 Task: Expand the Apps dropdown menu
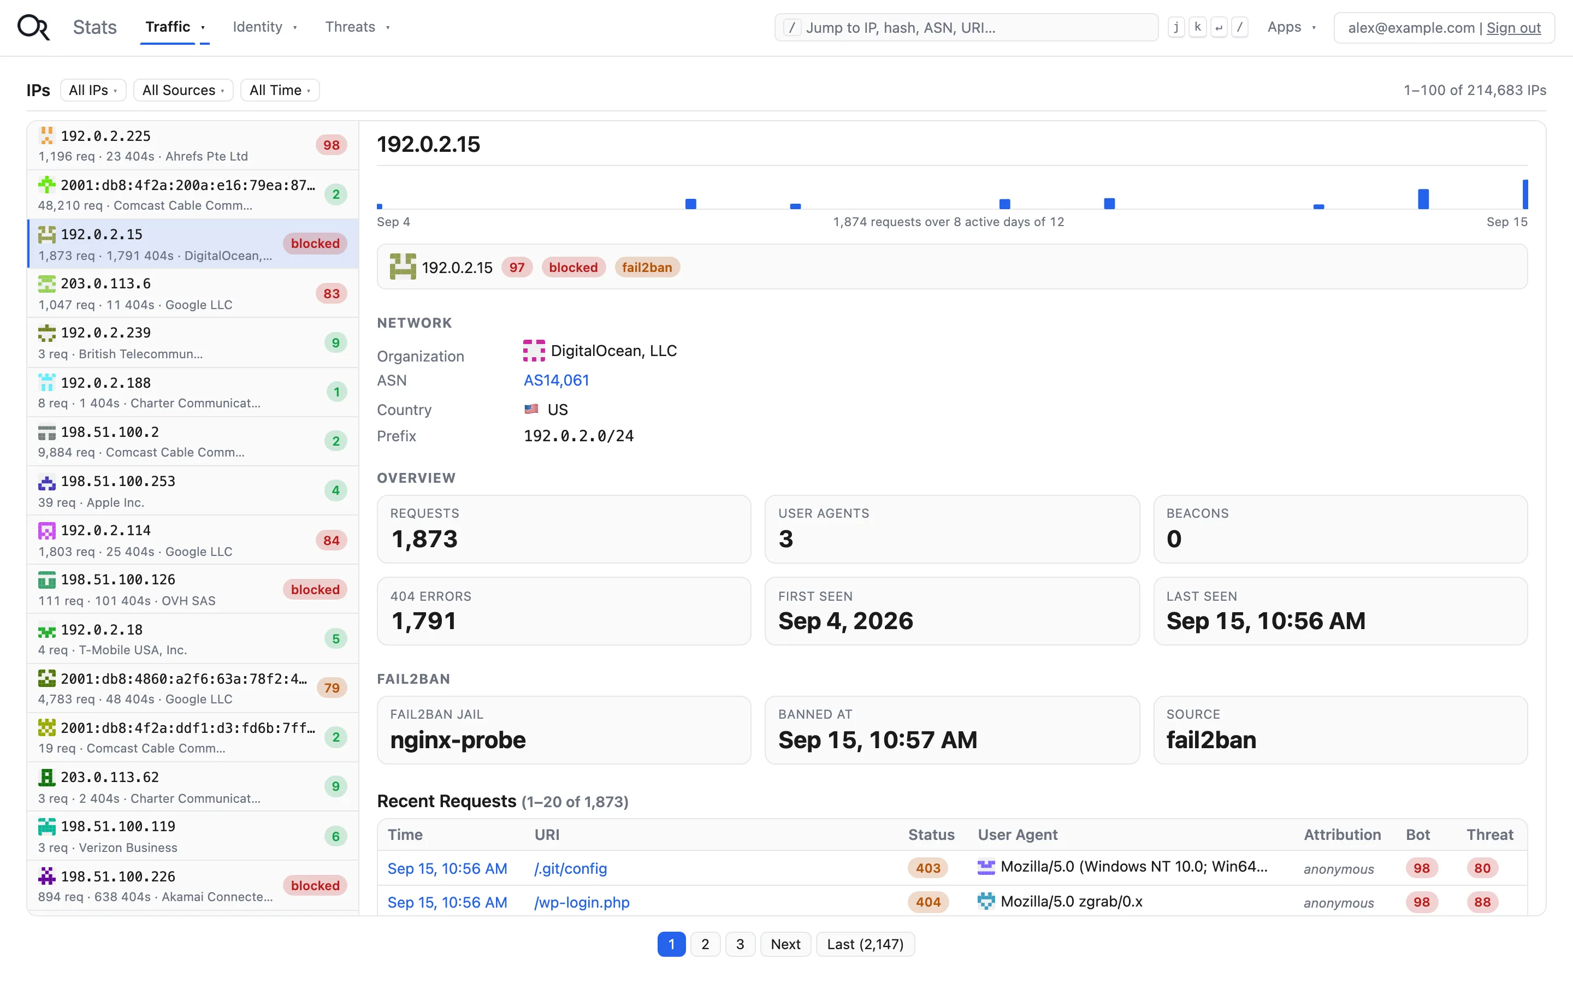coord(1292,27)
